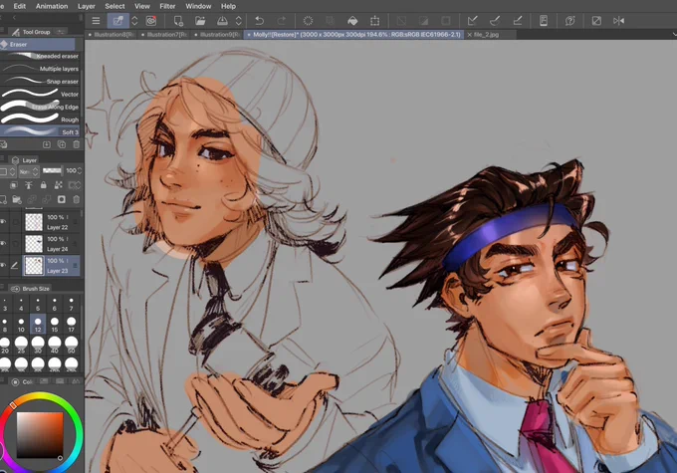Hide Layer 22 with its eye icon
677x473 pixels.
[x=3, y=222]
